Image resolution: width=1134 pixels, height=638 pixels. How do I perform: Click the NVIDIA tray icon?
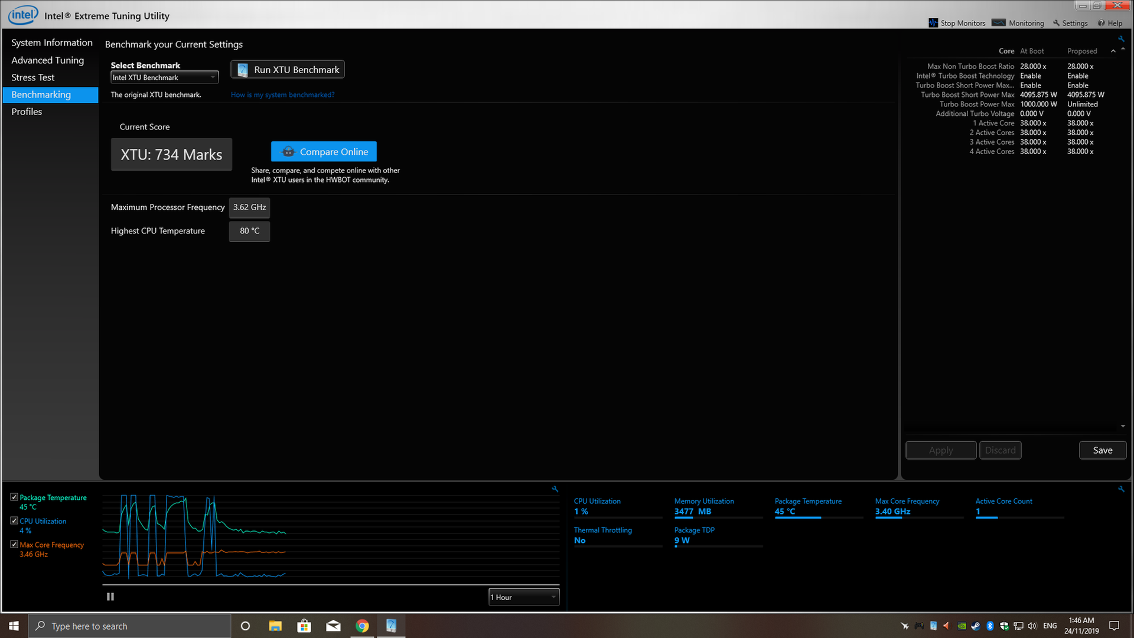pos(962,626)
